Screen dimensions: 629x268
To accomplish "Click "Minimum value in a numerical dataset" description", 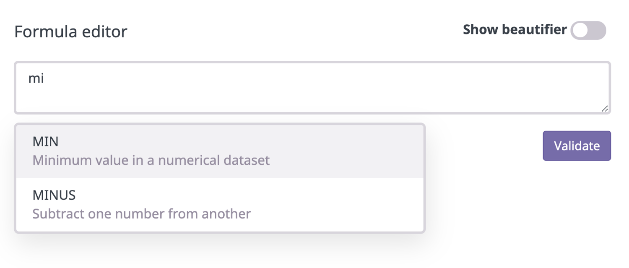I will coord(151,160).
